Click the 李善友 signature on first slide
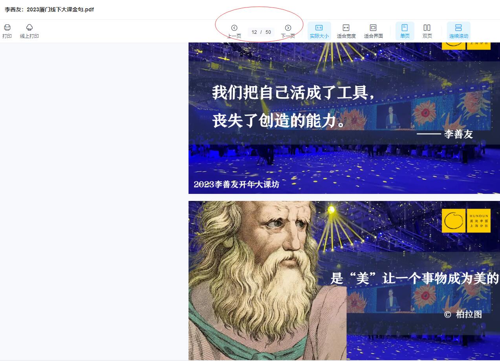This screenshot has height=361, width=500. point(458,134)
